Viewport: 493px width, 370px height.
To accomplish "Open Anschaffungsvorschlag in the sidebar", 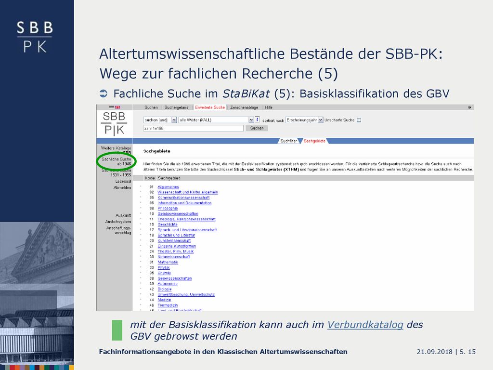I will point(118,230).
